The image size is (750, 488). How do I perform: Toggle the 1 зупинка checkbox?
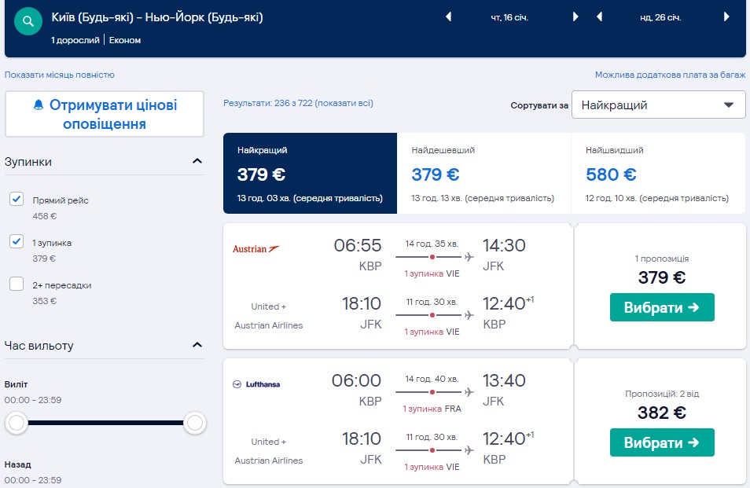(17, 242)
